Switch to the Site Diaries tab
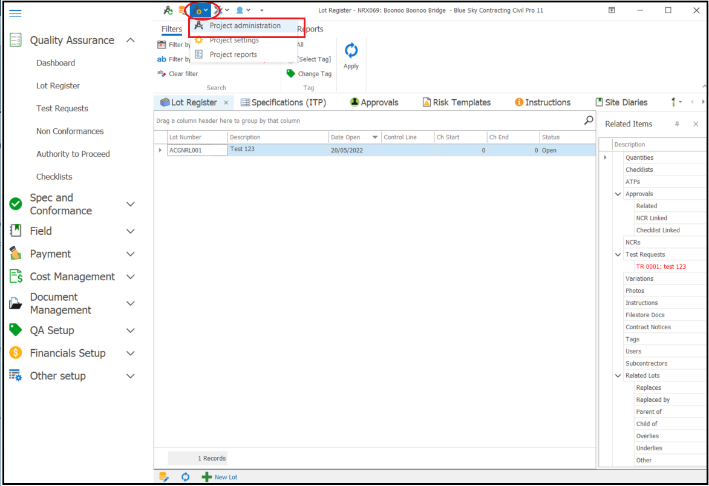This screenshot has width=709, height=486. (x=622, y=102)
